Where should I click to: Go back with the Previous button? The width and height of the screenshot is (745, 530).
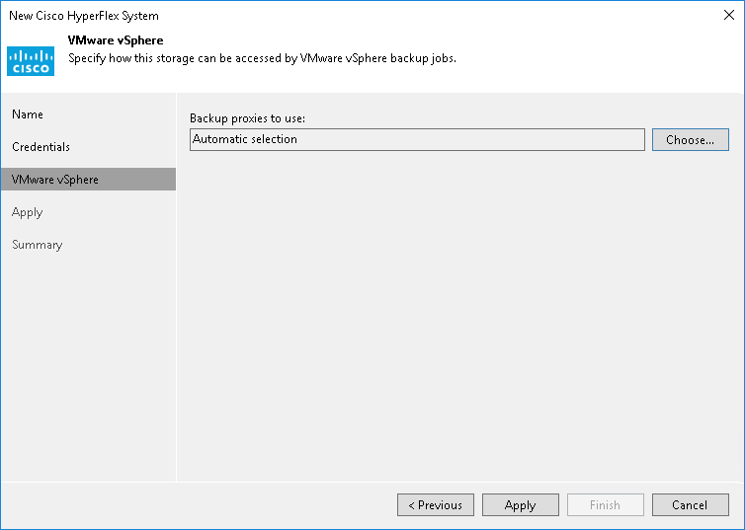pos(436,505)
